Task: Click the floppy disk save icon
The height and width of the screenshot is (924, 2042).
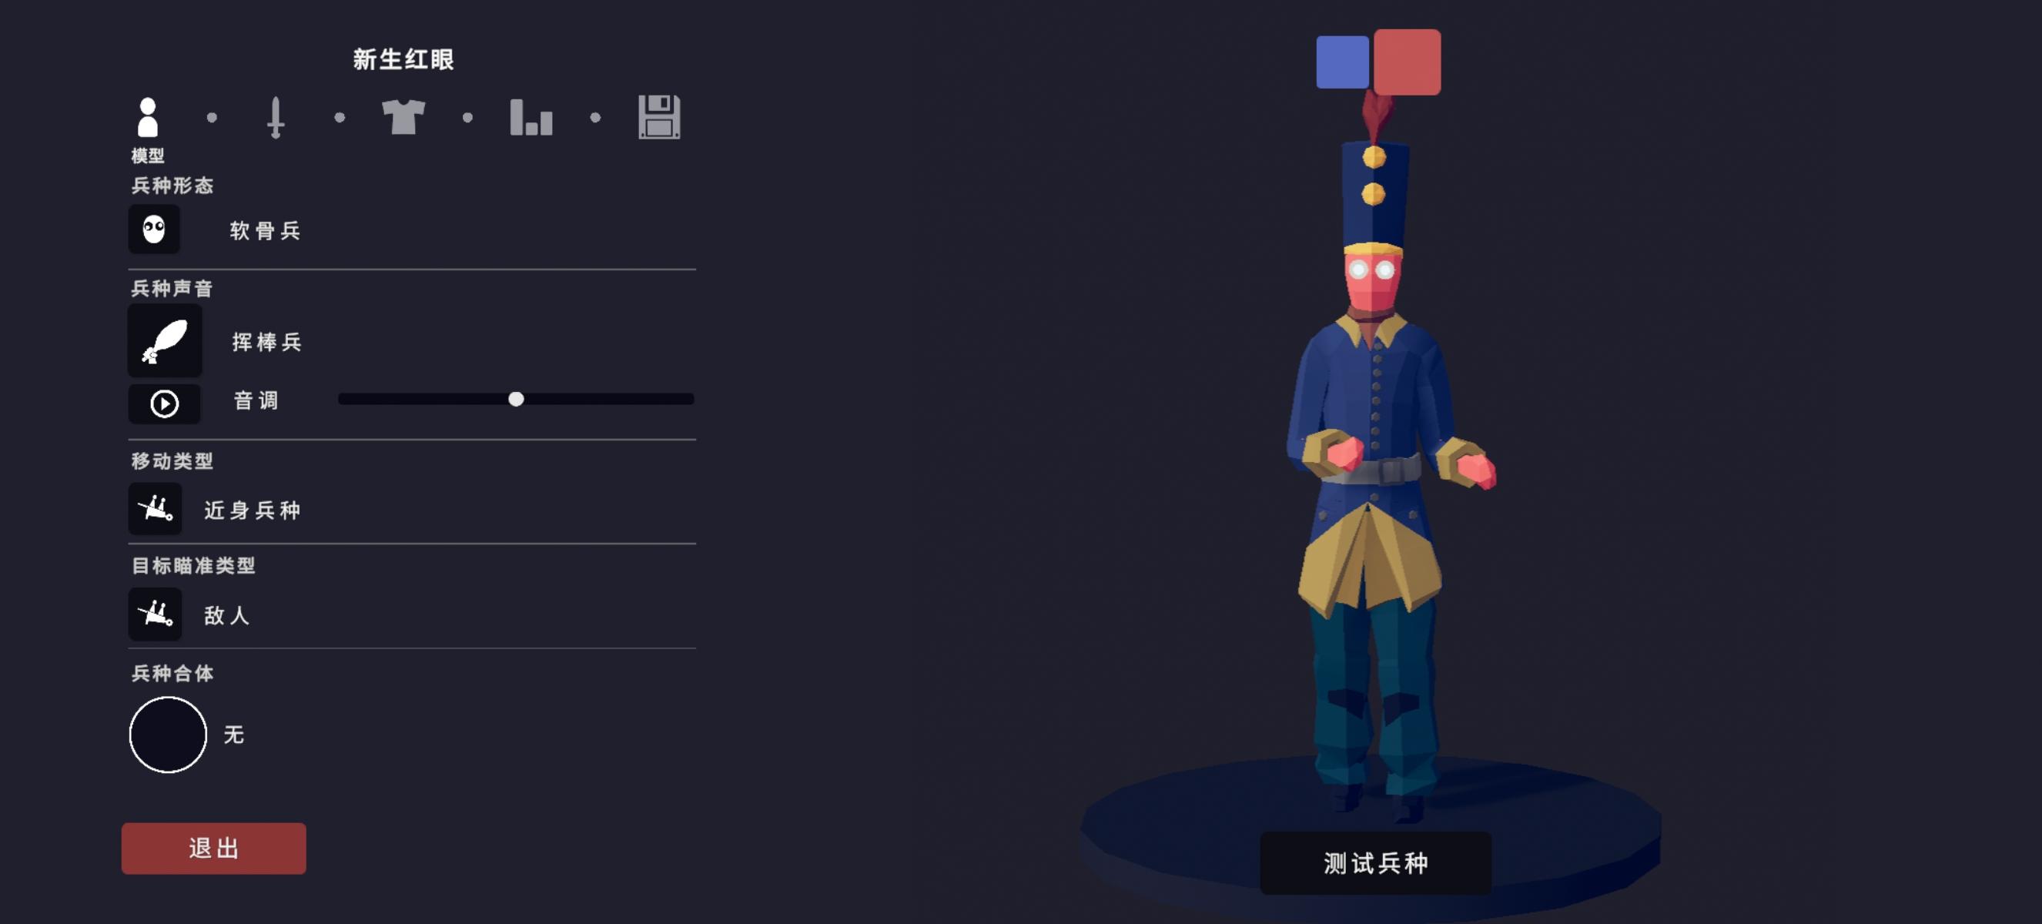Action: (659, 117)
